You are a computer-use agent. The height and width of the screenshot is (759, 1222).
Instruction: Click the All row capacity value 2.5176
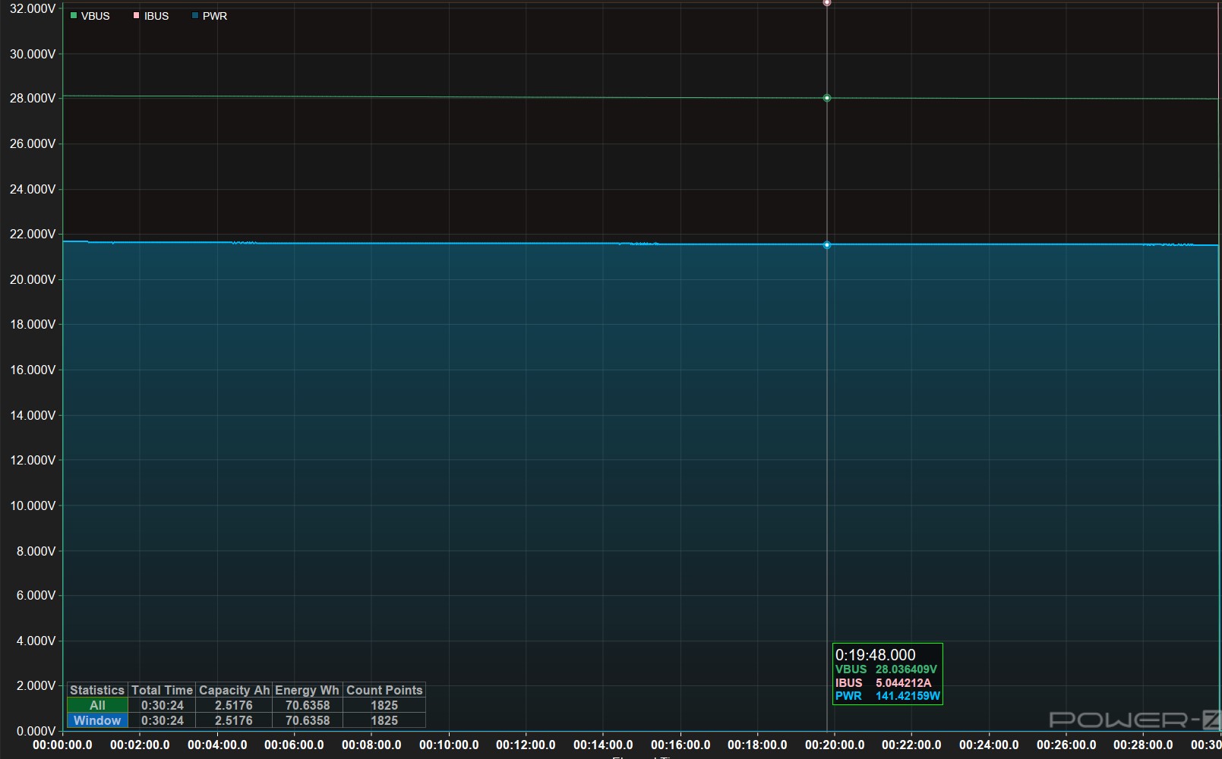(234, 705)
